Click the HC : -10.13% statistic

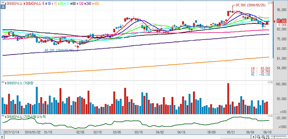click(261, 74)
